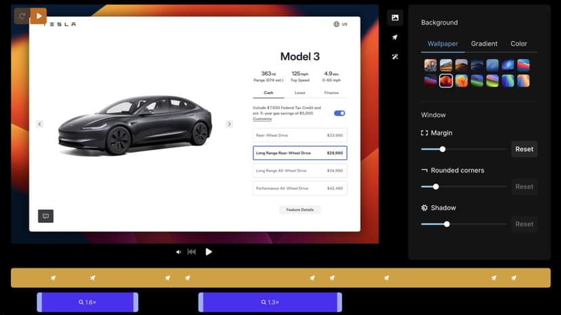
Task: Click the Background panel heading
Action: pos(439,22)
